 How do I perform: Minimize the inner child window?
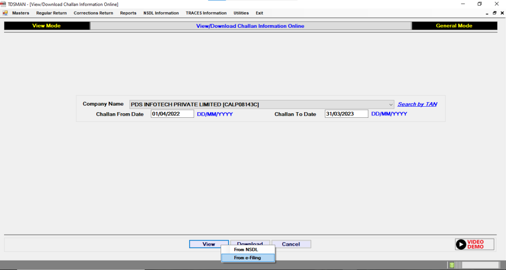tap(487, 13)
